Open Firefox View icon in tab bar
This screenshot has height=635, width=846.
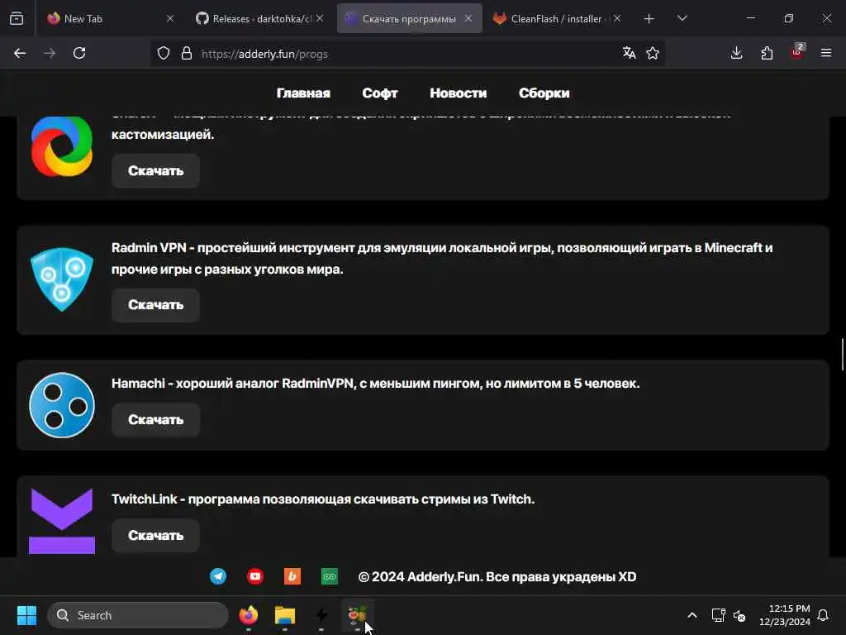click(17, 18)
